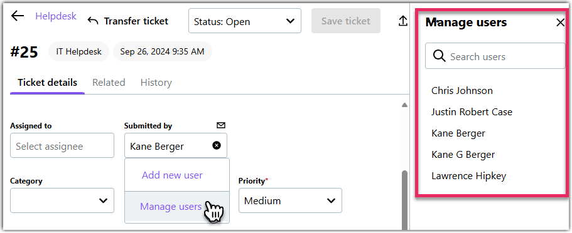
Task: Click the Transfer ticket arrow icon
Action: point(93,21)
